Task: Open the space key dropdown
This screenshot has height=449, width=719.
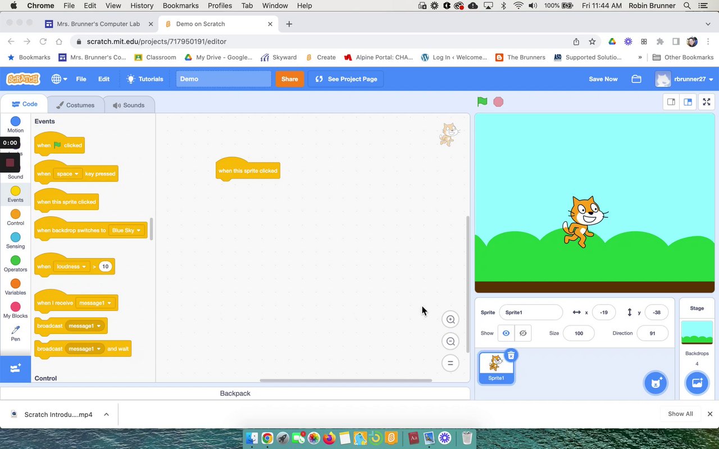Action: tap(68, 174)
